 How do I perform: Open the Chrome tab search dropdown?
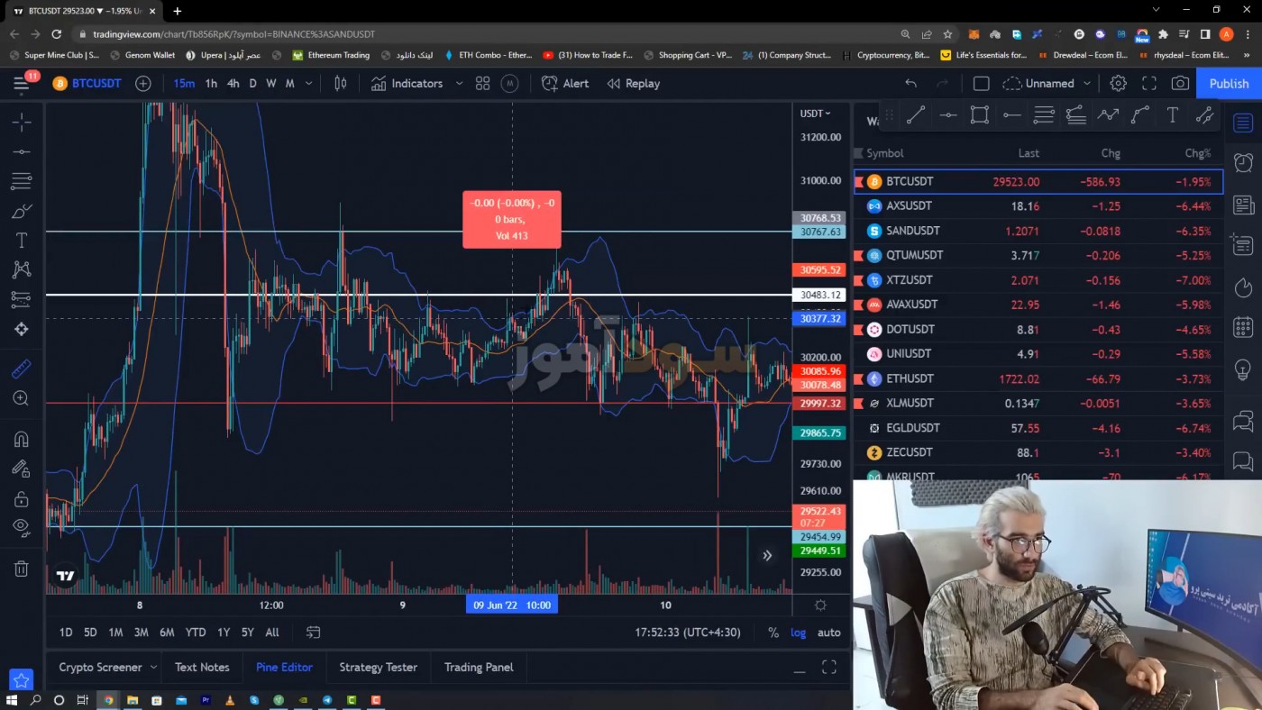tap(1156, 10)
